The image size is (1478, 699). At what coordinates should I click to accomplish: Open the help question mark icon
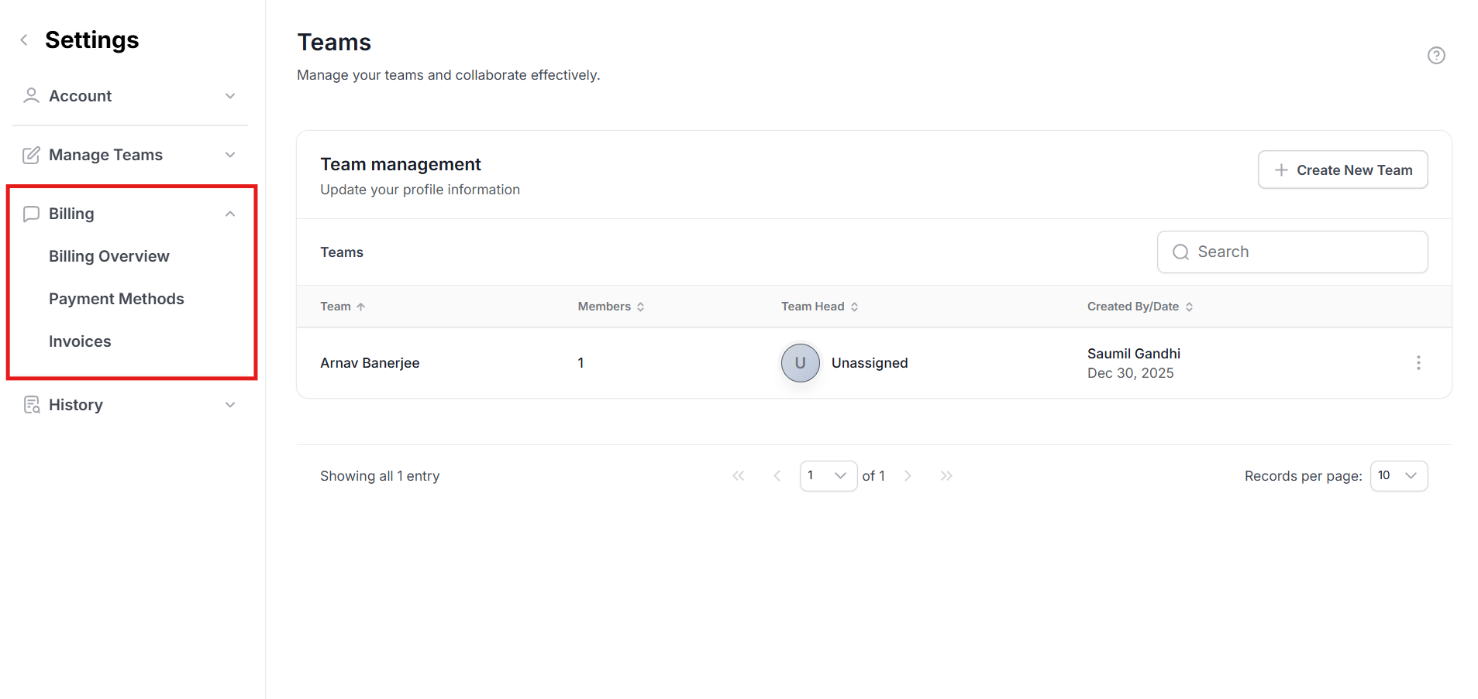pos(1435,56)
